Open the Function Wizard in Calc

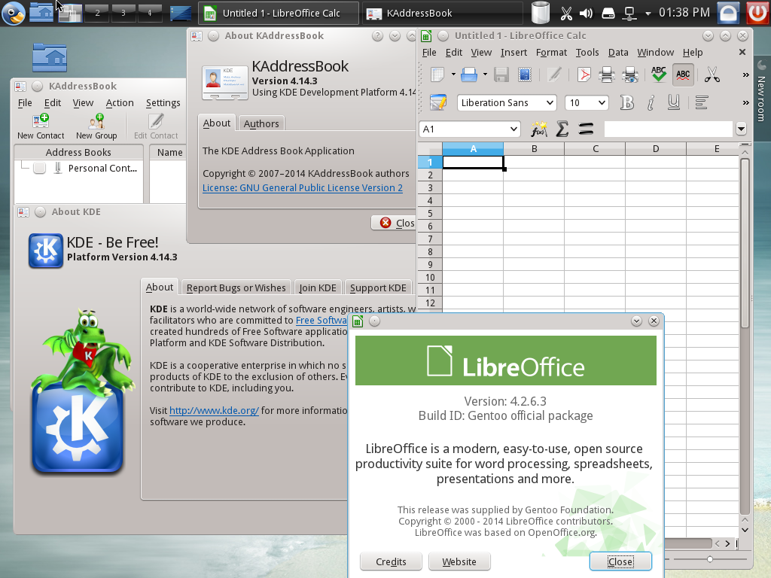(539, 129)
